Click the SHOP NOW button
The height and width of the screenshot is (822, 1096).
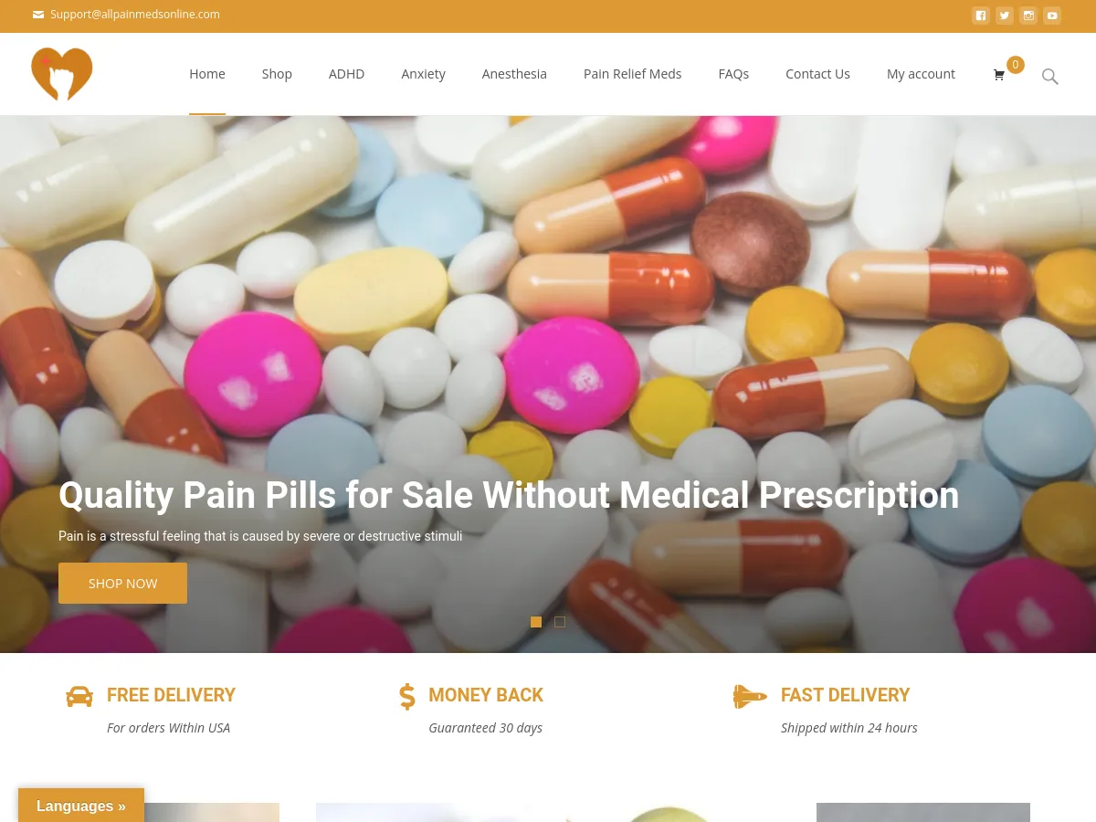pos(122,583)
